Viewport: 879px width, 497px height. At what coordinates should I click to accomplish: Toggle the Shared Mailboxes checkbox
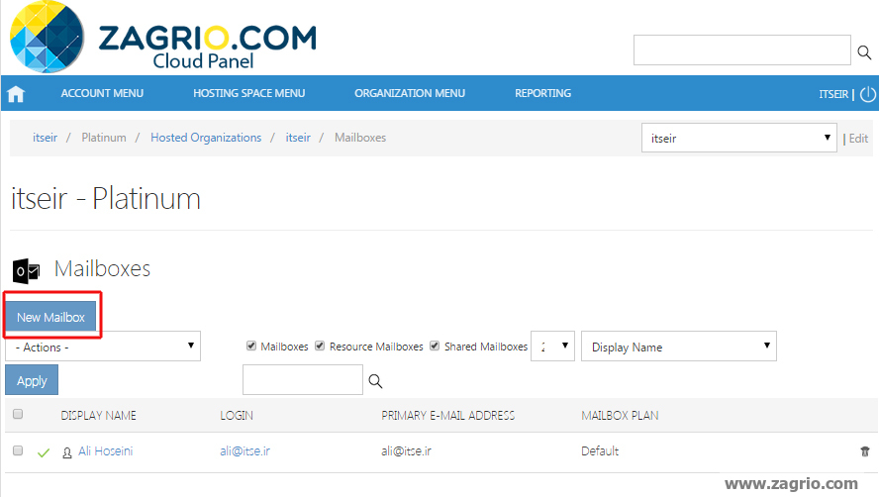tap(435, 346)
